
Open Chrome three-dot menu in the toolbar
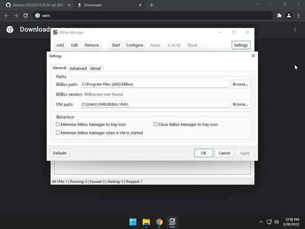pyautogui.click(x=298, y=16)
